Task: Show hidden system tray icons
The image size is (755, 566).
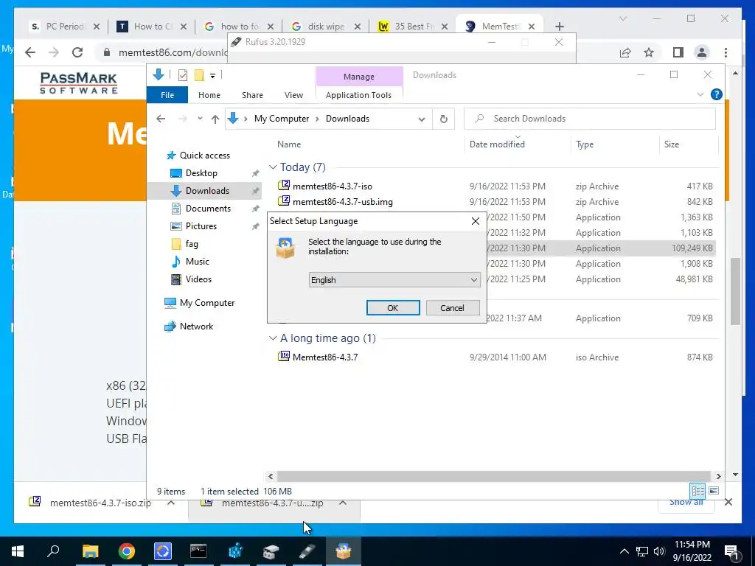Action: pyautogui.click(x=624, y=551)
